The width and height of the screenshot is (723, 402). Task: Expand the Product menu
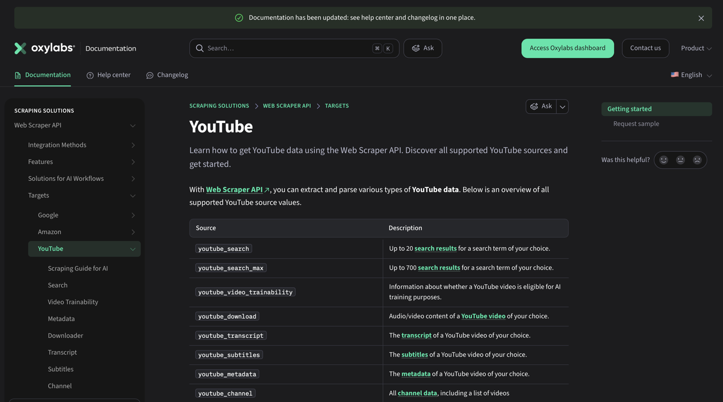tap(696, 48)
